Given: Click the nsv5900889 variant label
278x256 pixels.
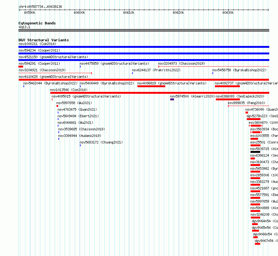Looking at the screenshot, I should click(x=264, y=208).
